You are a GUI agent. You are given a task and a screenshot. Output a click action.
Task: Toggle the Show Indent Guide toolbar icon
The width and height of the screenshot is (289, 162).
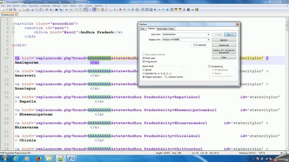click(94, 9)
